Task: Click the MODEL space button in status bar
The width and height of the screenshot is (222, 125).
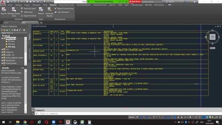Action: [x=132, y=117]
